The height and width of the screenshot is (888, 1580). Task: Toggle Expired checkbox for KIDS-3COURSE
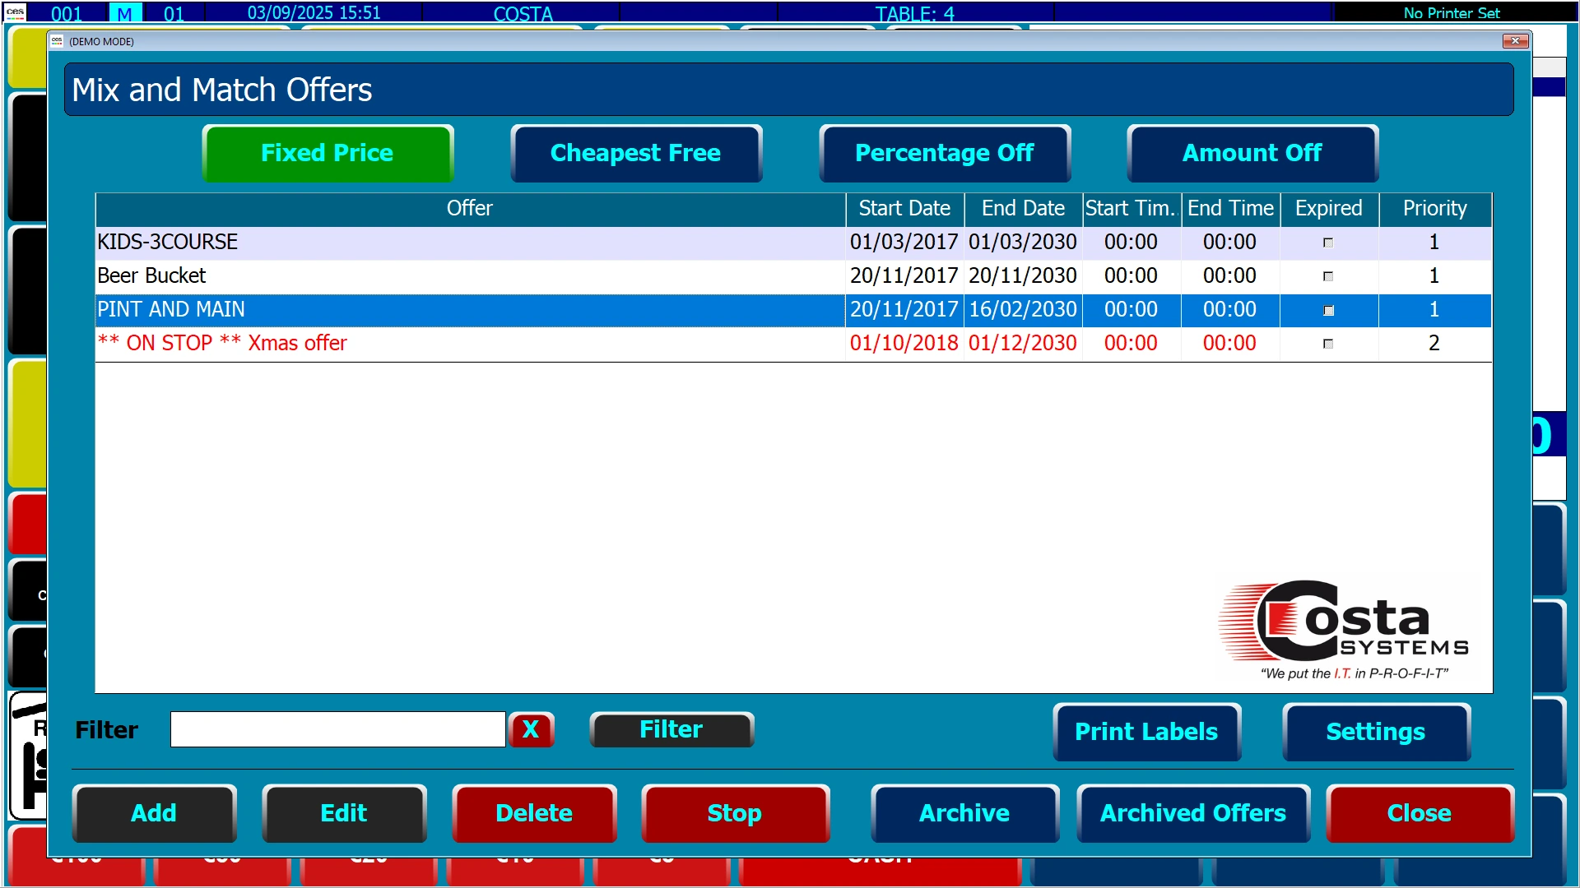pos(1327,243)
